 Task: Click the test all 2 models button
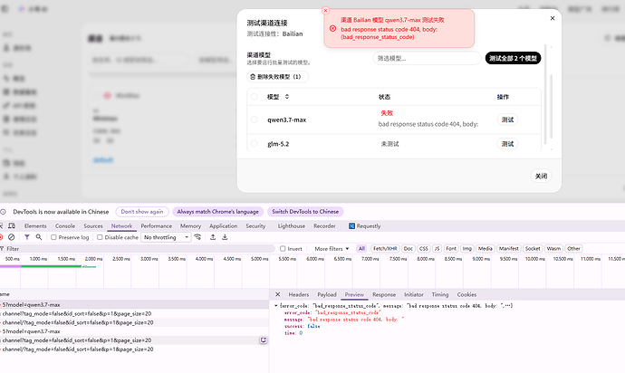513,58
